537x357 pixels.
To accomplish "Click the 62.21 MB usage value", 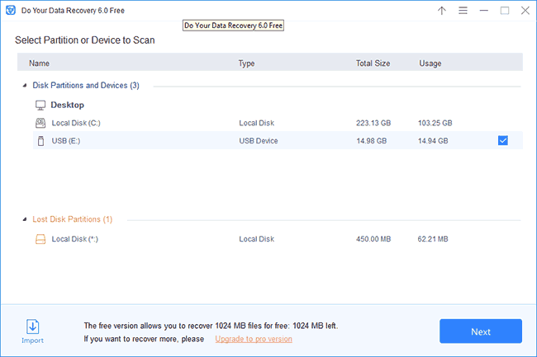I will [433, 239].
